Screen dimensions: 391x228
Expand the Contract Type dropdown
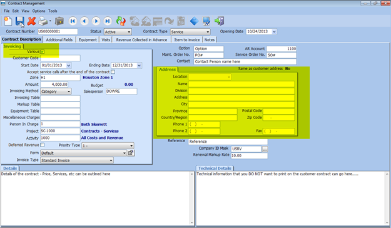tap(190, 32)
